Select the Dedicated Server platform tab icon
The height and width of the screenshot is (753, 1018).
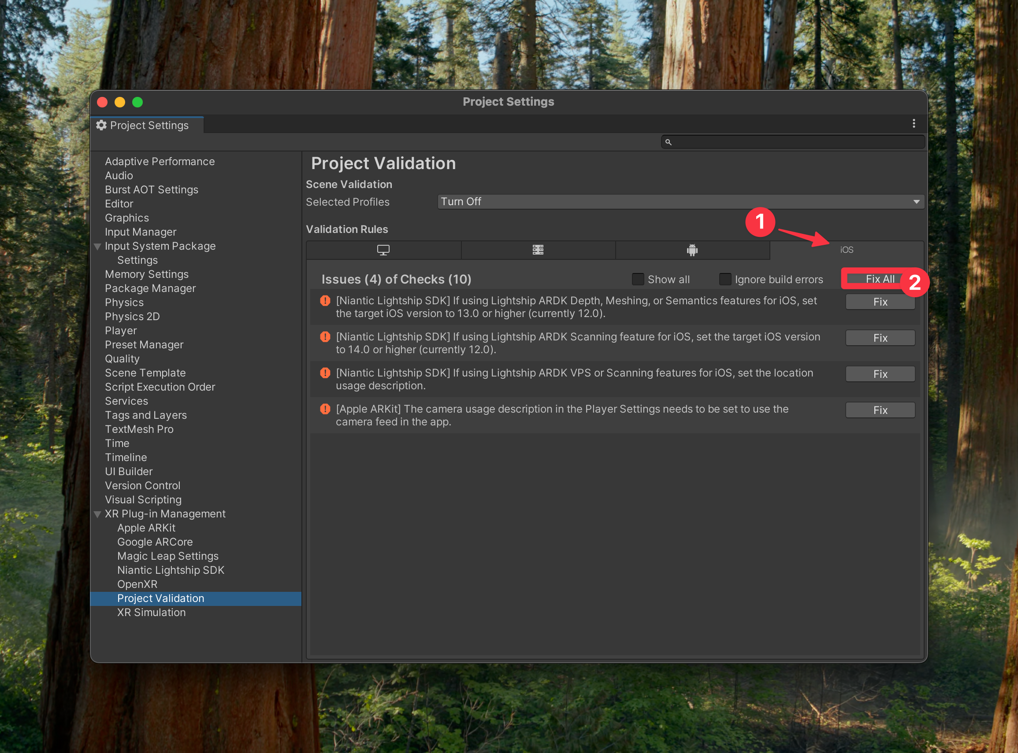(538, 250)
